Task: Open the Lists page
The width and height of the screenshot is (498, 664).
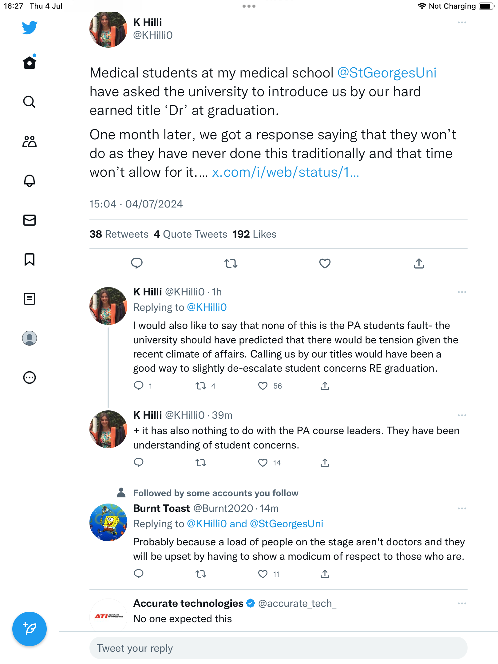Action: pyautogui.click(x=30, y=299)
